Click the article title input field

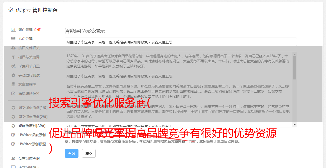point(181,42)
